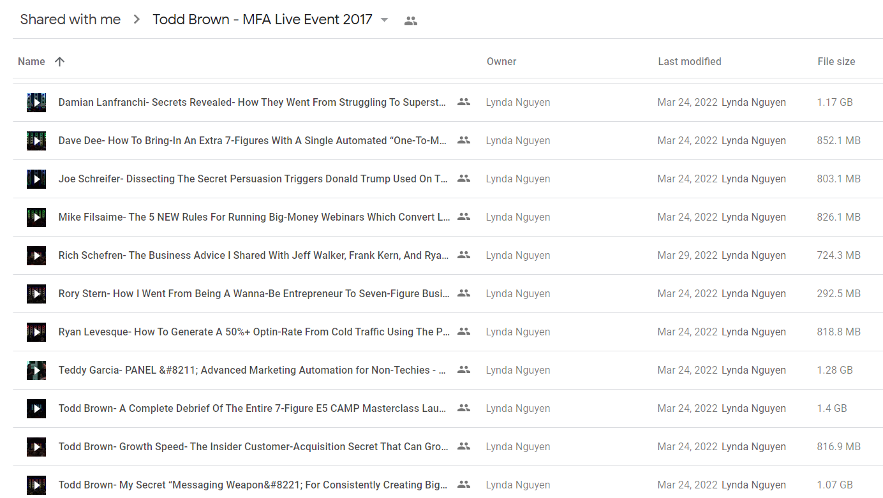Click shared icon on Todd Brown Messaging Weapon row
883x498 pixels.
coord(464,485)
